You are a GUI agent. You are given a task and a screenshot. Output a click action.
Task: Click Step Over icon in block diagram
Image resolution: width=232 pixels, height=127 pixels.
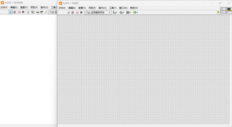coord(42,12)
